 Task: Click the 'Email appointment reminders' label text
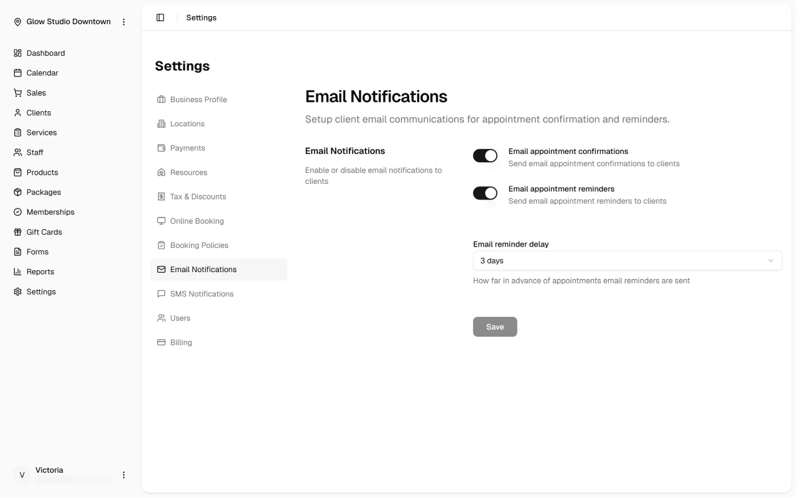pyautogui.click(x=562, y=189)
